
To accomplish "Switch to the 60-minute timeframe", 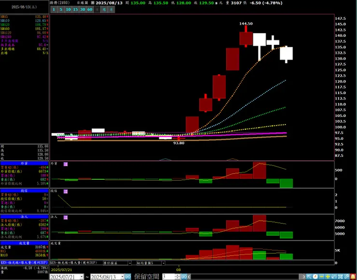I will 90,9.
